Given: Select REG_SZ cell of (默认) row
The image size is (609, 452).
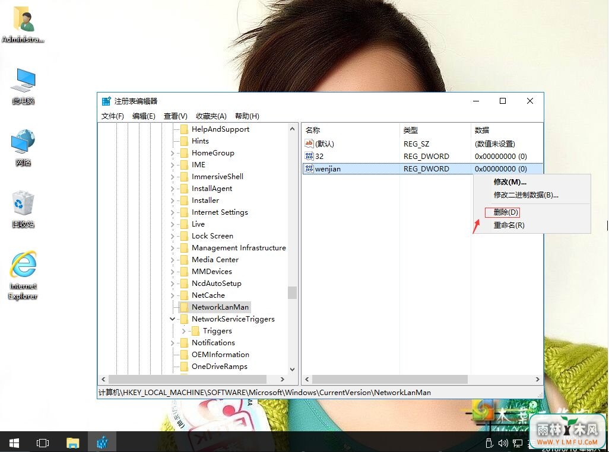Looking at the screenshot, I should (x=416, y=144).
